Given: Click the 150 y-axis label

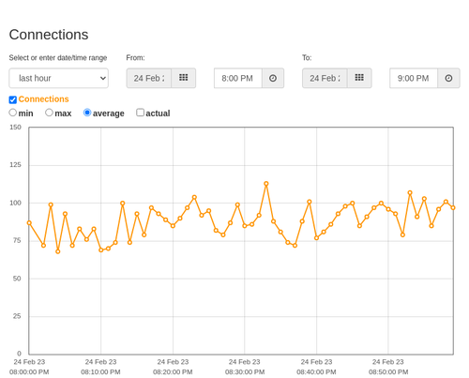Looking at the screenshot, I should (x=15, y=128).
